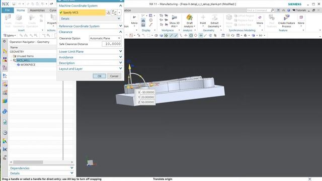Expand the Details section under Specify MCS
This screenshot has height=181, width=322.
point(90,19)
